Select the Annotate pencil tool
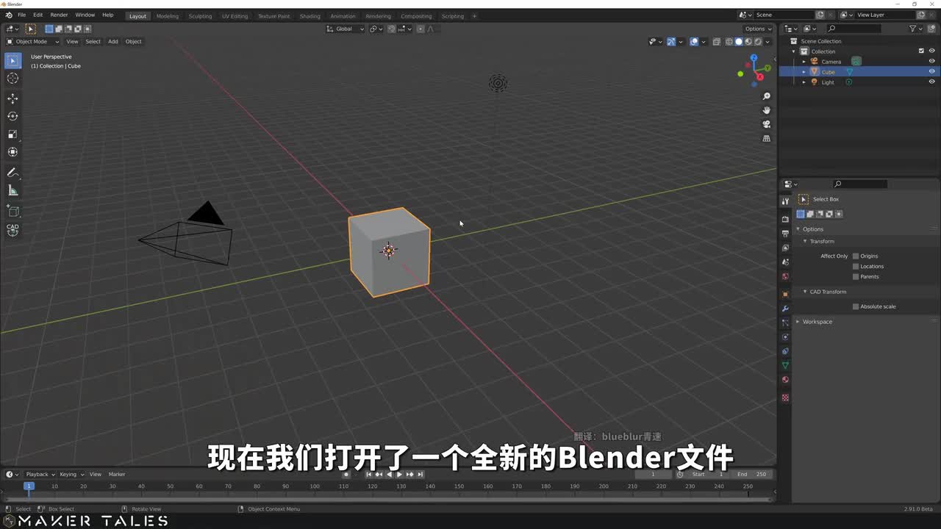Image resolution: width=941 pixels, height=529 pixels. (x=12, y=173)
